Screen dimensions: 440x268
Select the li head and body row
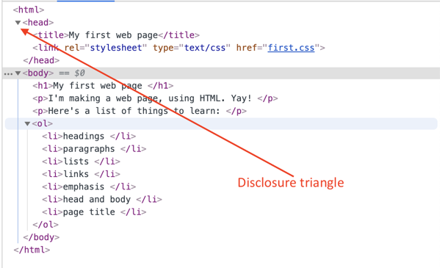102,199
